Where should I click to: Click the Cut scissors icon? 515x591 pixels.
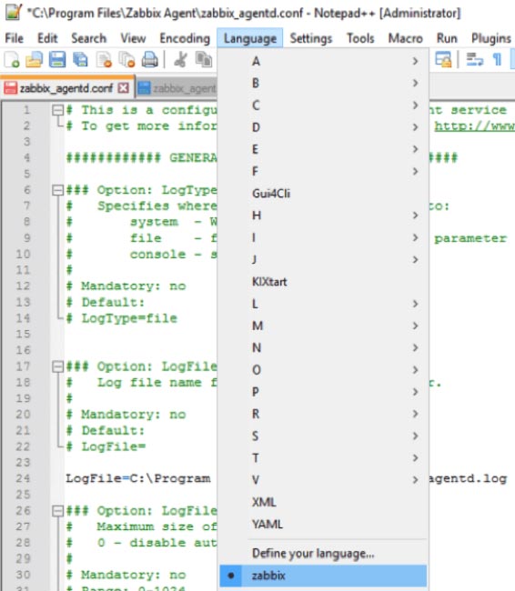(180, 59)
